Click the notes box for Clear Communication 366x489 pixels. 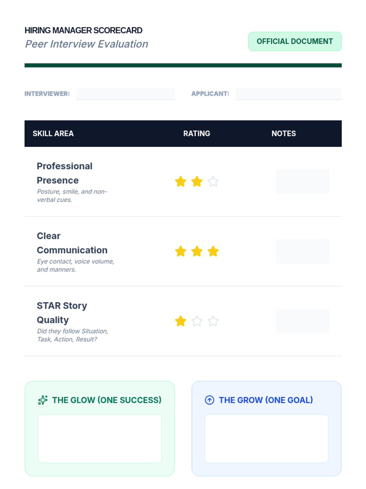point(303,251)
